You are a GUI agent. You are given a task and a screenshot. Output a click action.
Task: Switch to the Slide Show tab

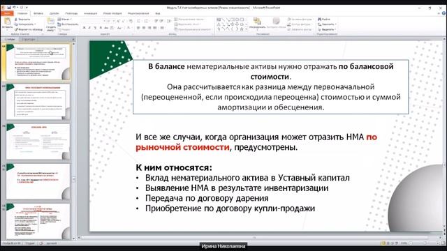[x=112, y=13]
